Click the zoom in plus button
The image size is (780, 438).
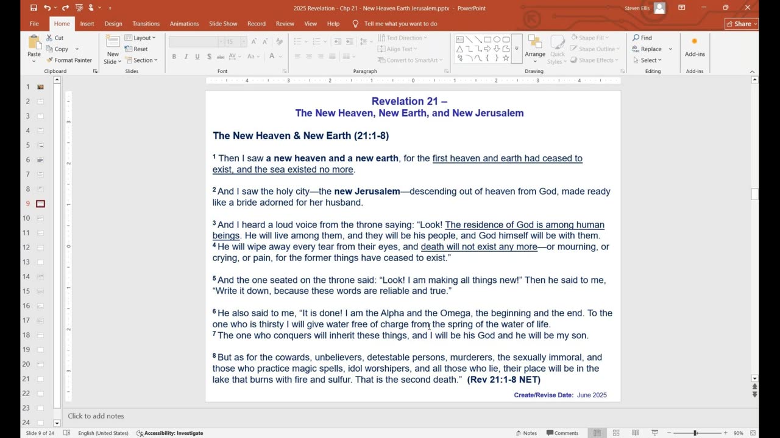pos(725,433)
